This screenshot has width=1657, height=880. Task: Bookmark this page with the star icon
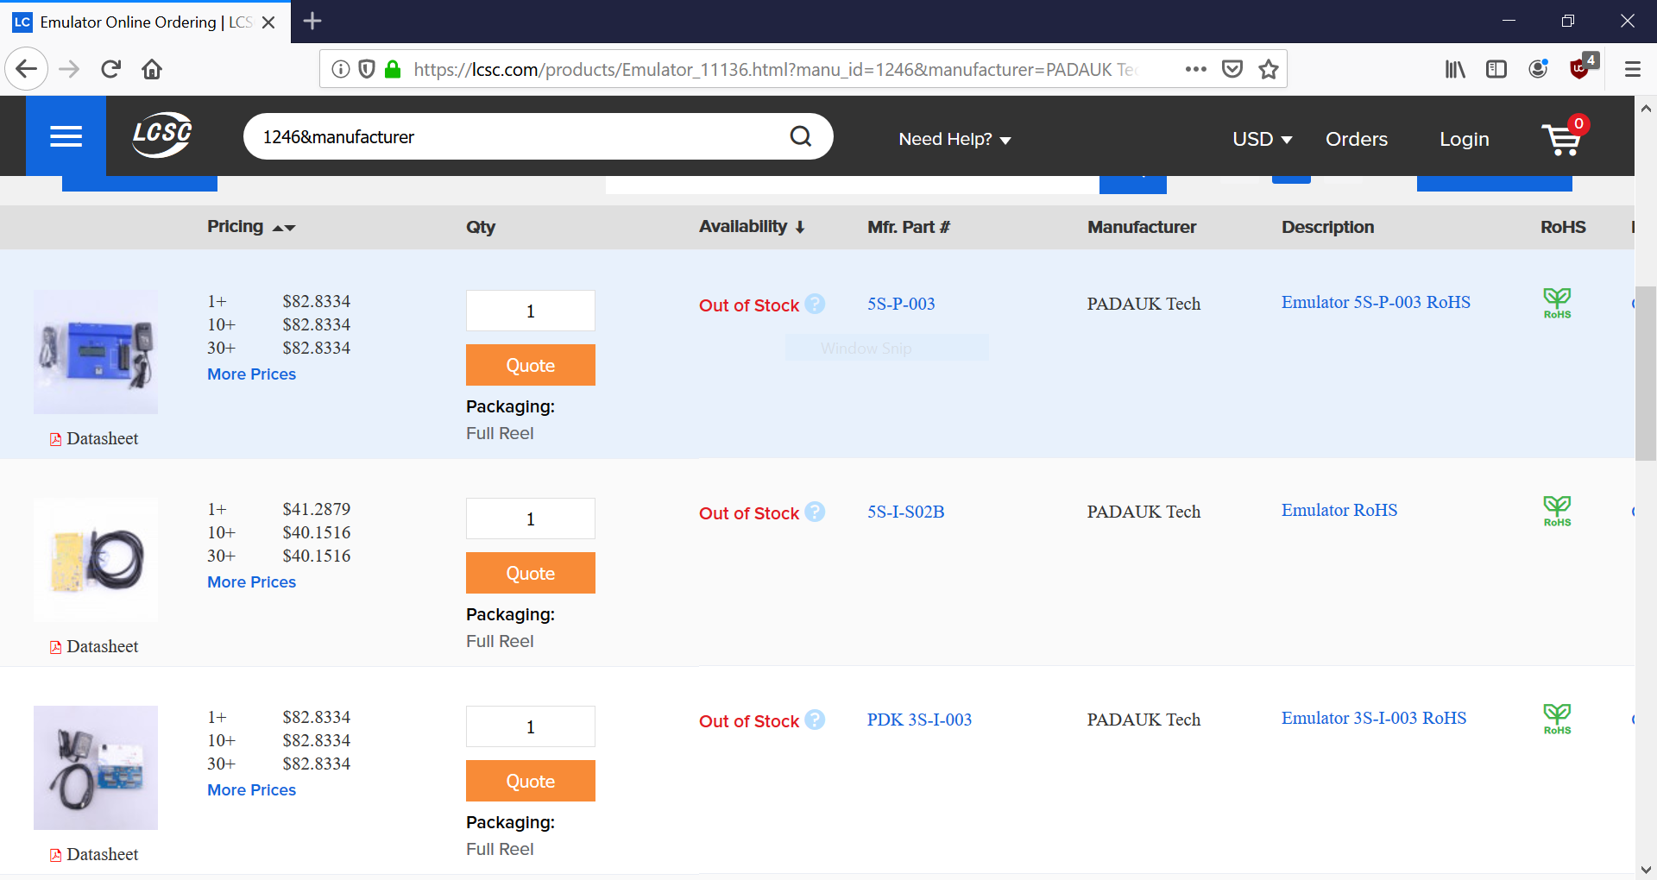click(1269, 69)
